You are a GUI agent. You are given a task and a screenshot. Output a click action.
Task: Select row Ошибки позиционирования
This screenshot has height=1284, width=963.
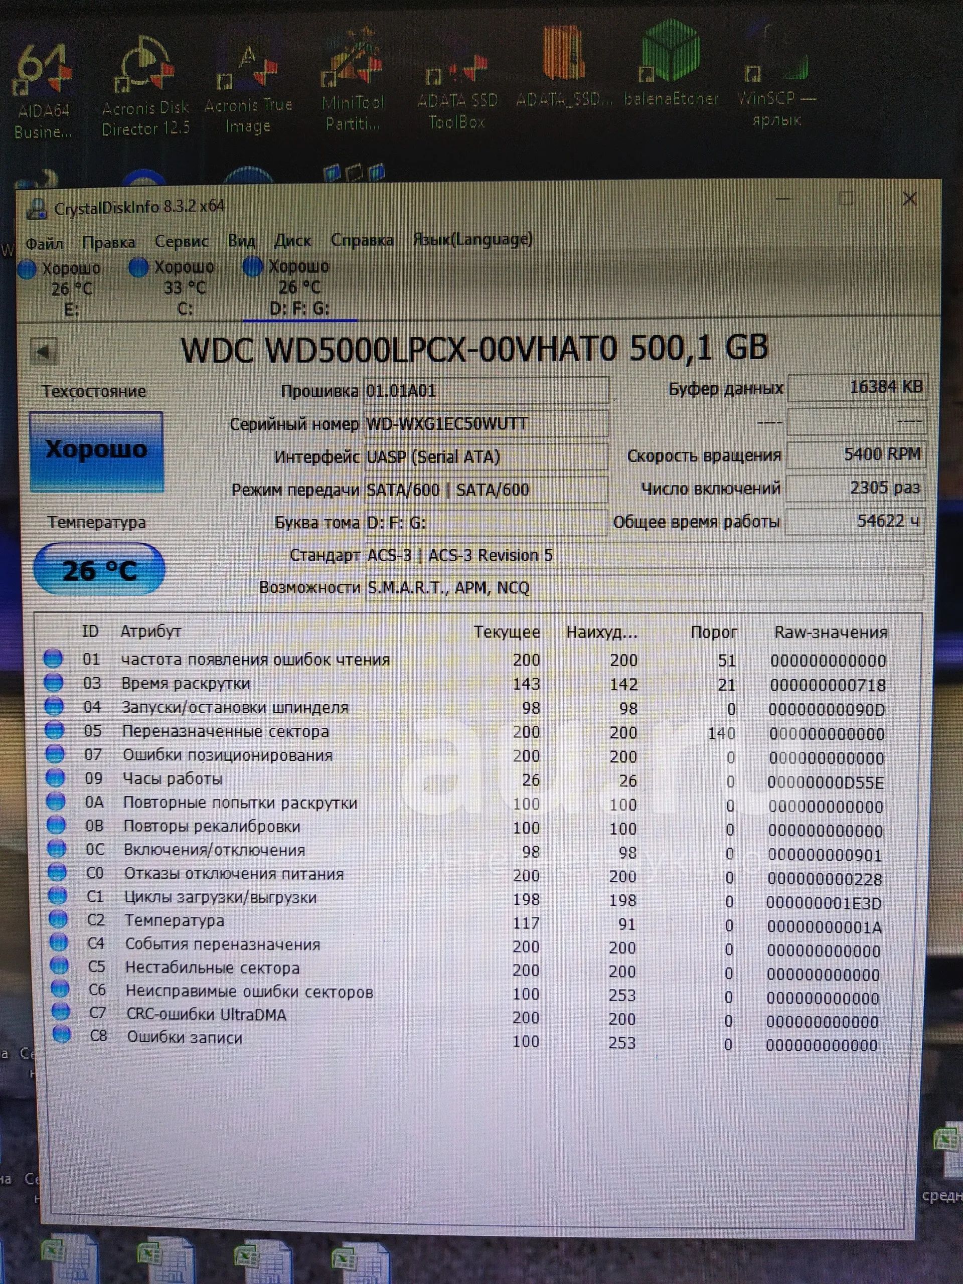pyautogui.click(x=464, y=756)
